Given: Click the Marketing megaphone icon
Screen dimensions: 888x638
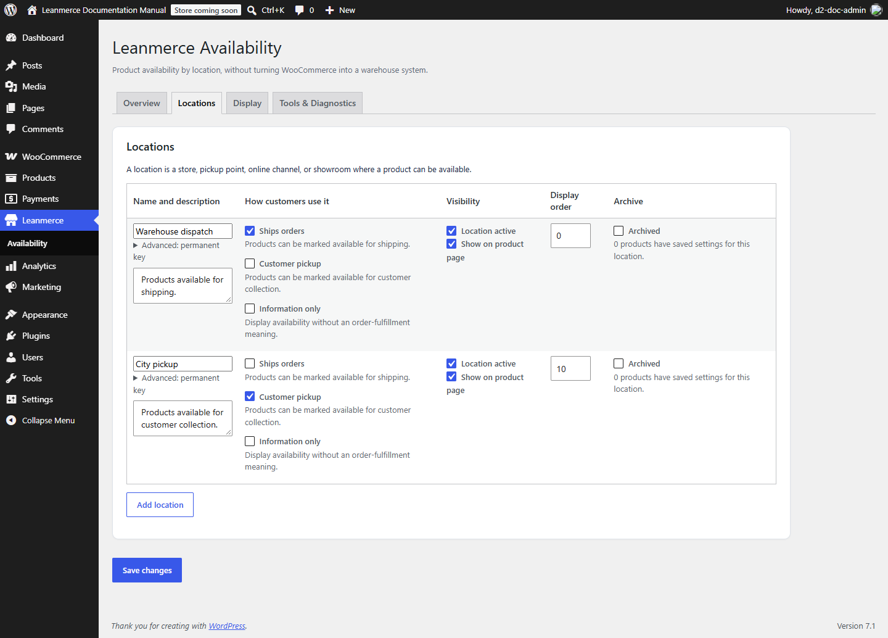Looking at the screenshot, I should tap(11, 287).
